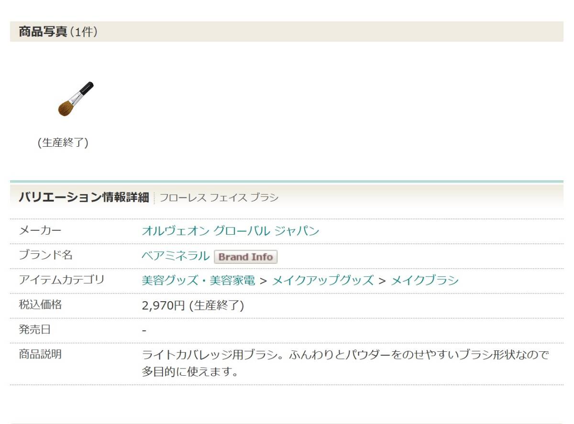The width and height of the screenshot is (574, 424).
Task: Navigate to メイクブラシ category
Action: click(425, 281)
